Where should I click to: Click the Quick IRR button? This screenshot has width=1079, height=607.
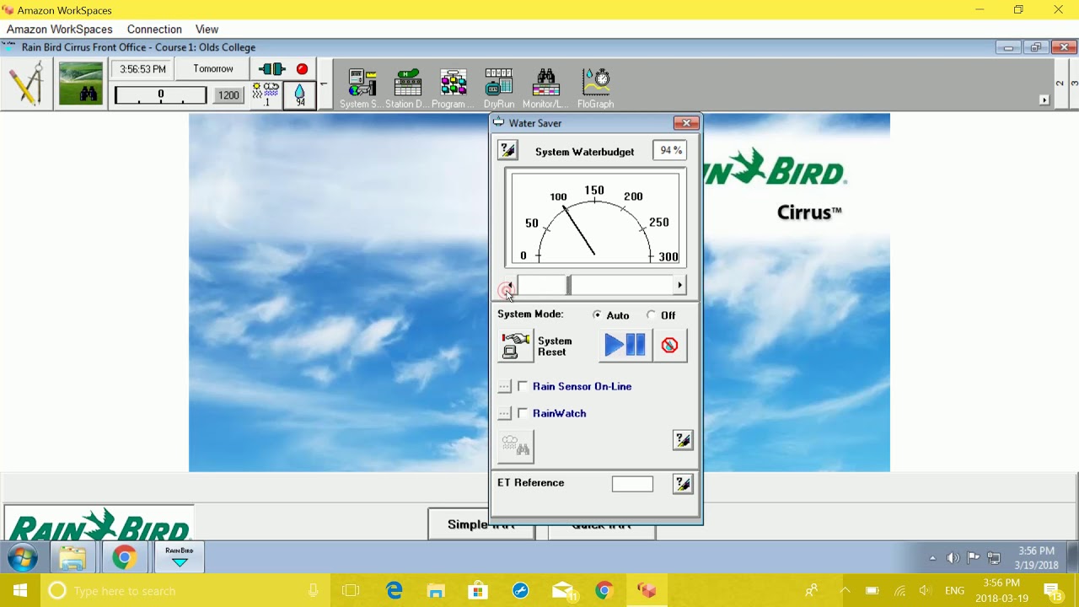tap(601, 524)
